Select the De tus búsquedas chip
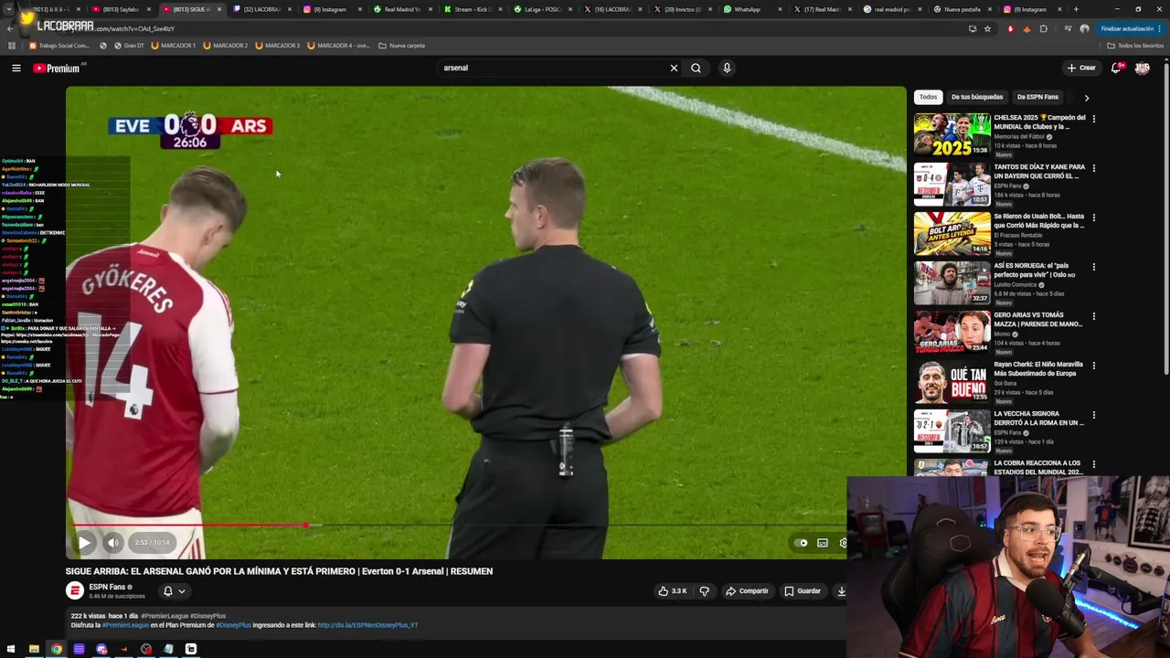The height and width of the screenshot is (658, 1170). coord(976,97)
